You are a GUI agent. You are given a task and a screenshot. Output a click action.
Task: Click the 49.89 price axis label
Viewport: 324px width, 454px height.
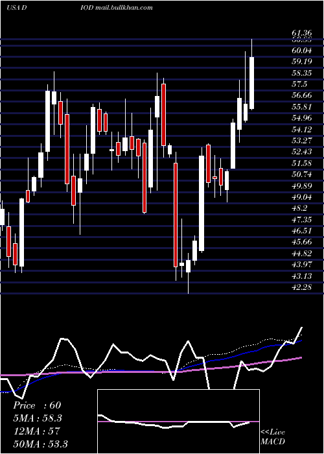[x=301, y=186]
